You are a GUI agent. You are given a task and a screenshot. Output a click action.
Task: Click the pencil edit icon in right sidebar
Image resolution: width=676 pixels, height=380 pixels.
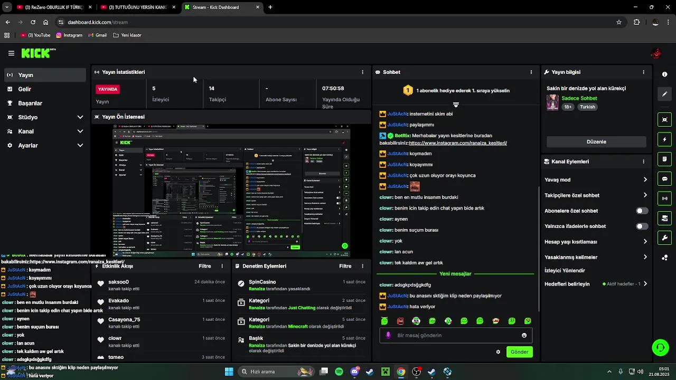(665, 94)
